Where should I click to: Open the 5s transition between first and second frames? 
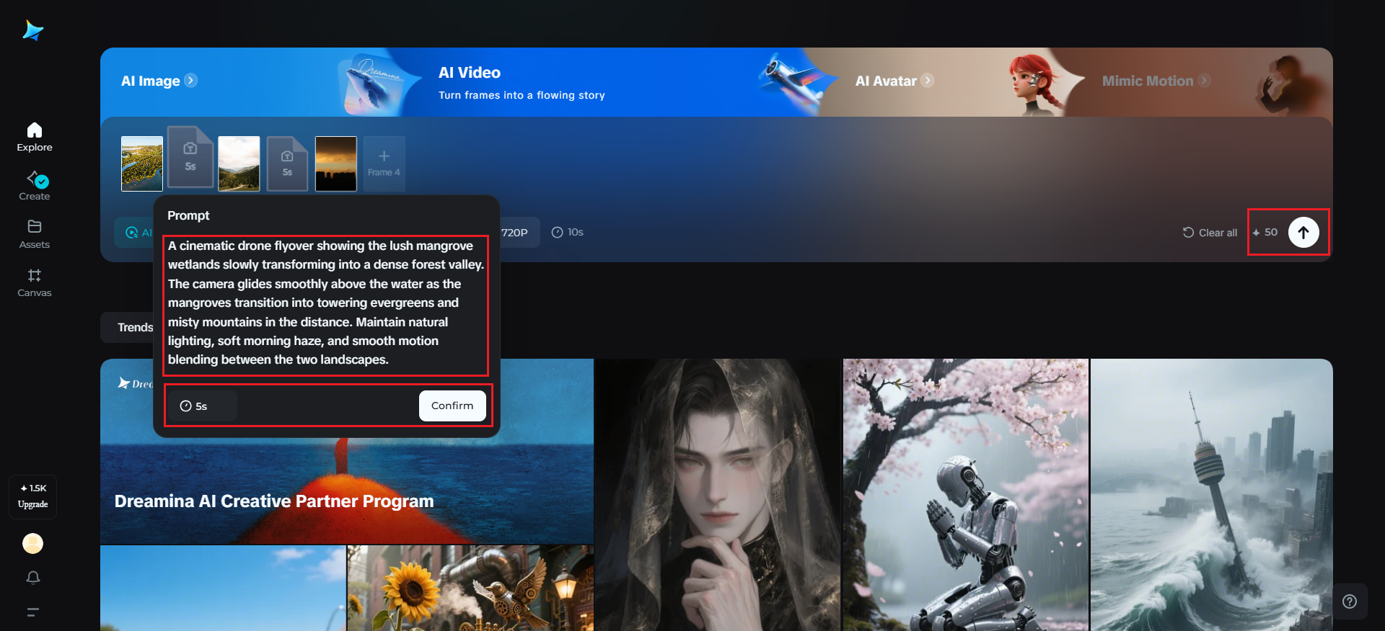(190, 158)
